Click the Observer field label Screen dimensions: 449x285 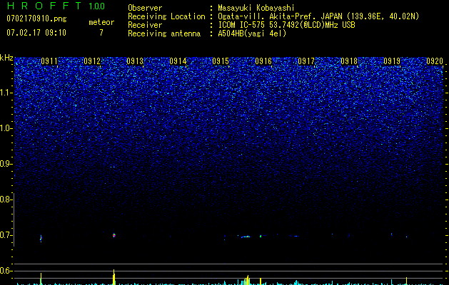click(x=145, y=8)
